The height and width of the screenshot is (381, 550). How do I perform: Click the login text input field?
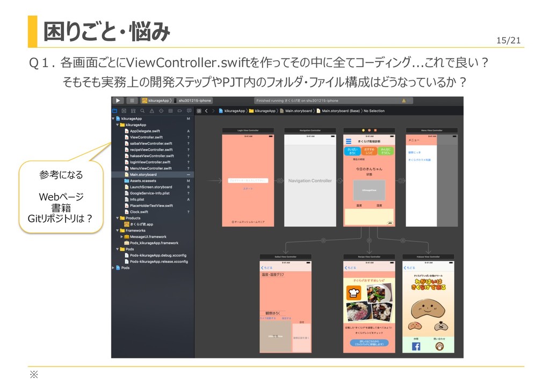248,181
